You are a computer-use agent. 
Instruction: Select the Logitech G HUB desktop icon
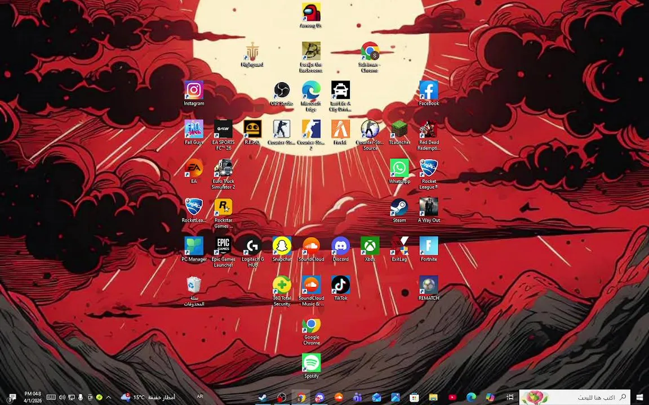tap(252, 252)
